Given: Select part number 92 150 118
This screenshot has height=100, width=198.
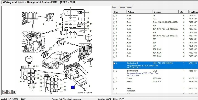Looking at the screenshot, I should coord(193,78).
